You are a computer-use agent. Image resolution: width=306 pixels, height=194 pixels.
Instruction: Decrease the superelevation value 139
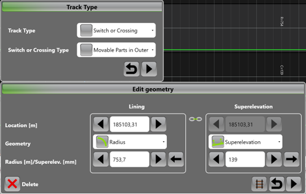point(216,159)
